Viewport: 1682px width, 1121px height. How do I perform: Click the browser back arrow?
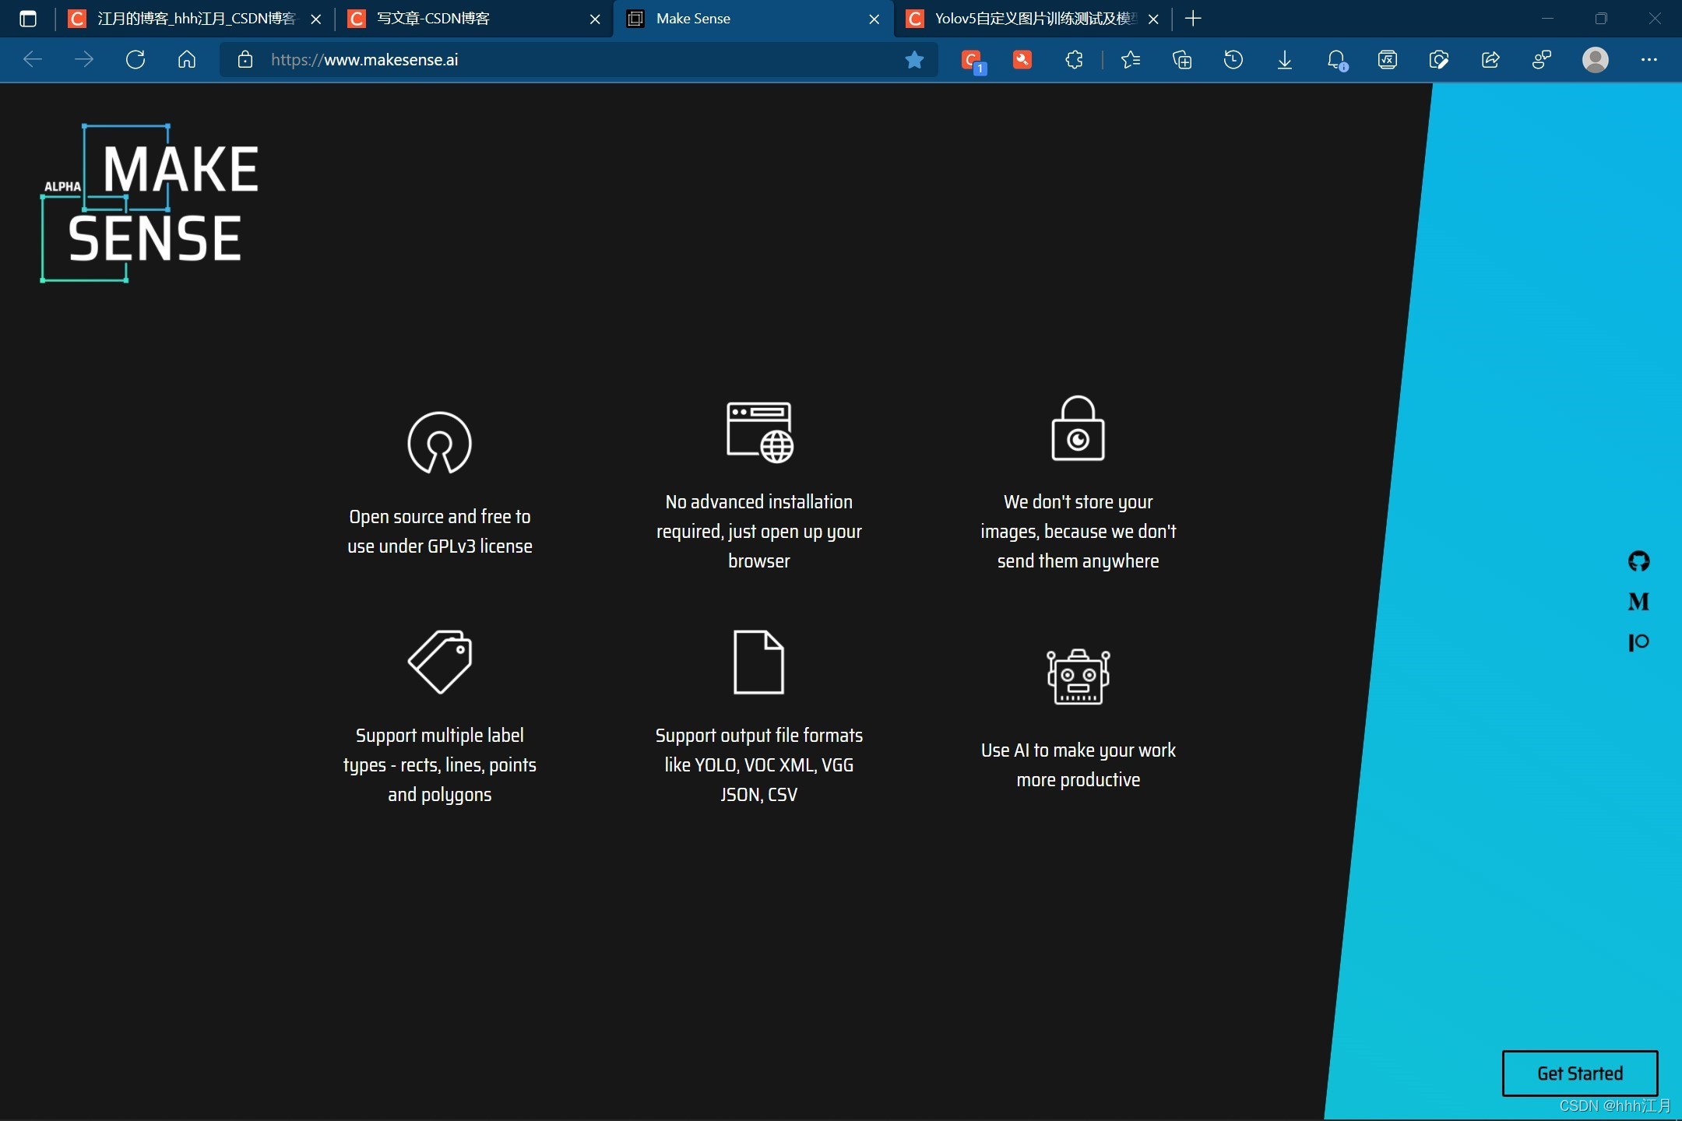click(33, 59)
